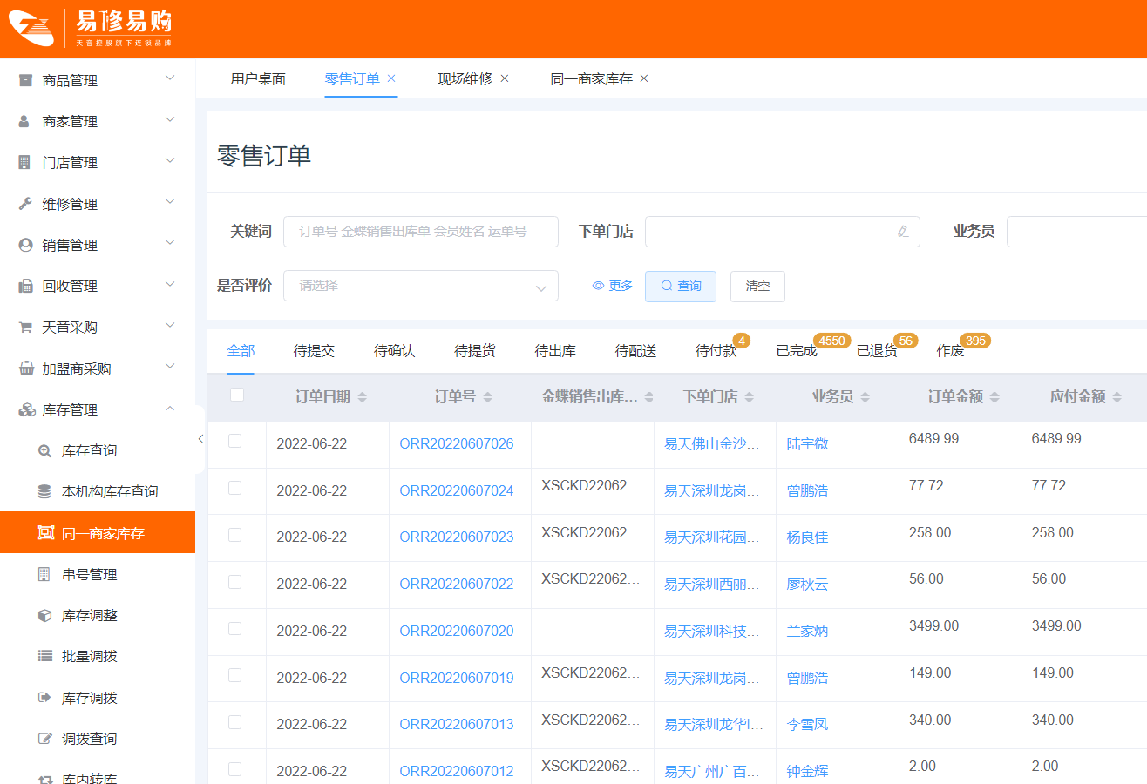Toggle the select-all checkbox in table header
This screenshot has width=1147, height=784.
coord(236,395)
